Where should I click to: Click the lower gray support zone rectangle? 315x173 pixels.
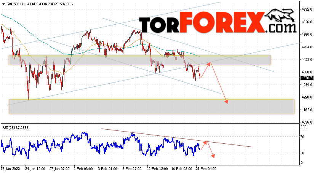point(152,106)
